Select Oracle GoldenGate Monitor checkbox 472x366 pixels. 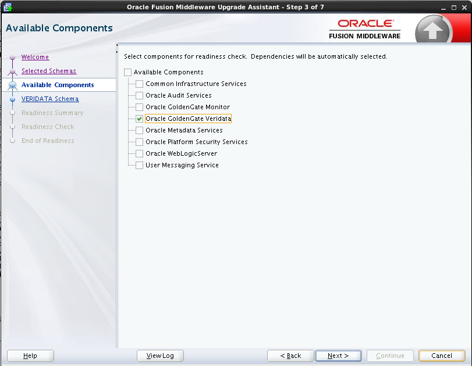click(x=139, y=107)
